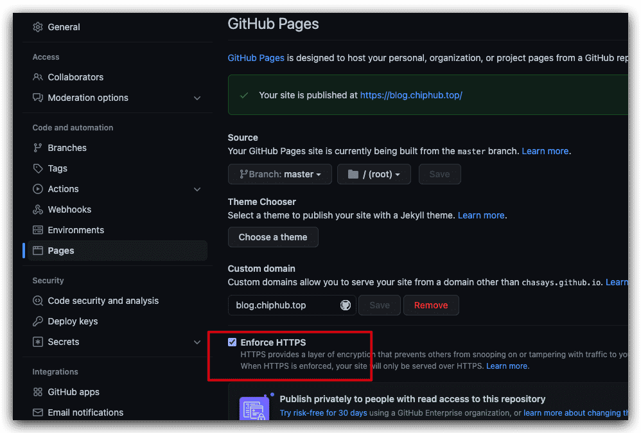Click learn more about changing link
The image size is (641, 433).
click(x=575, y=413)
